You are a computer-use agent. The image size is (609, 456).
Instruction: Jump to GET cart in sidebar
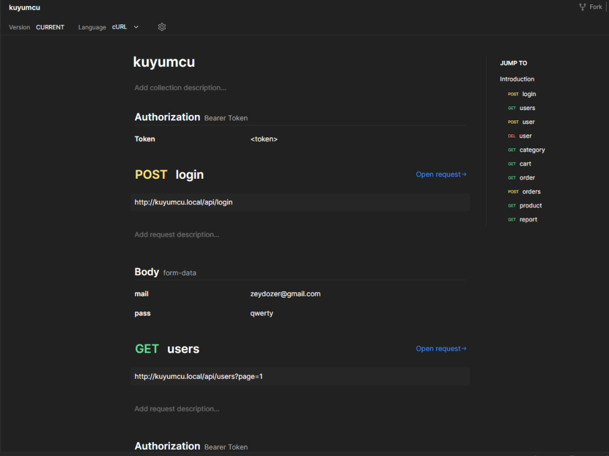pos(519,164)
